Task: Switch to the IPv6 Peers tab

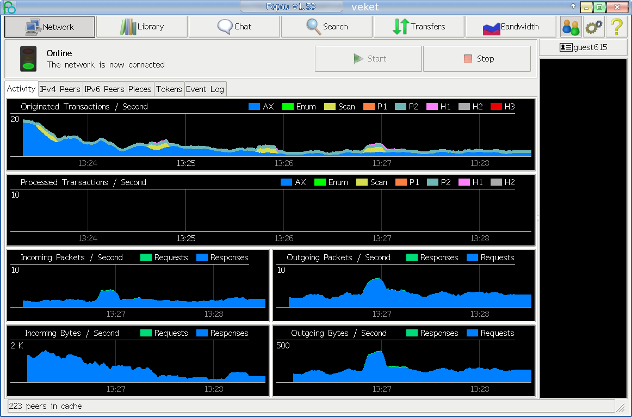Action: (104, 89)
